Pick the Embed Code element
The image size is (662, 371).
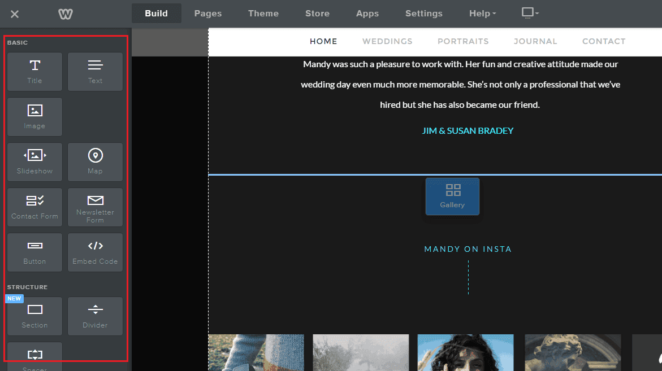[95, 252]
